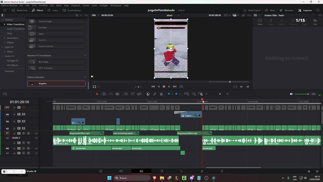Select the Blade Edit Mode tool
Screen dimensions: 323x182
(117, 94)
